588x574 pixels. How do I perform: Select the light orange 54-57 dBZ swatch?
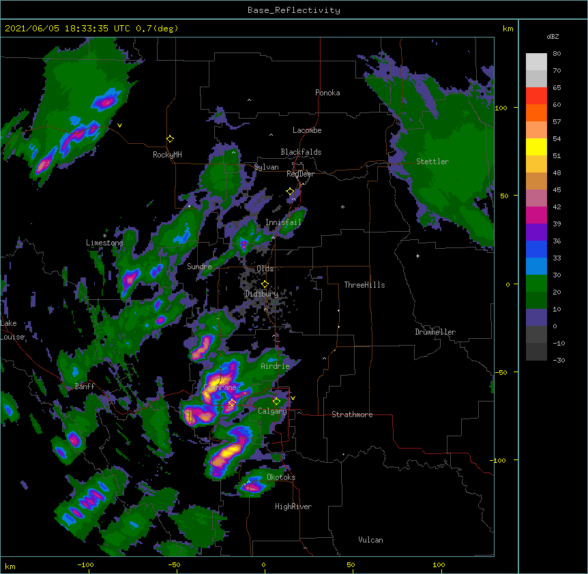pyautogui.click(x=536, y=130)
